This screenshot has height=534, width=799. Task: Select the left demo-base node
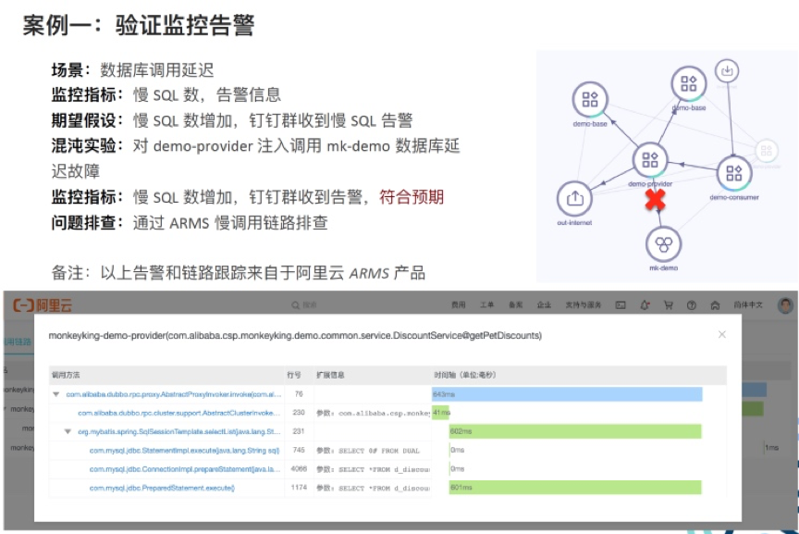point(590,99)
